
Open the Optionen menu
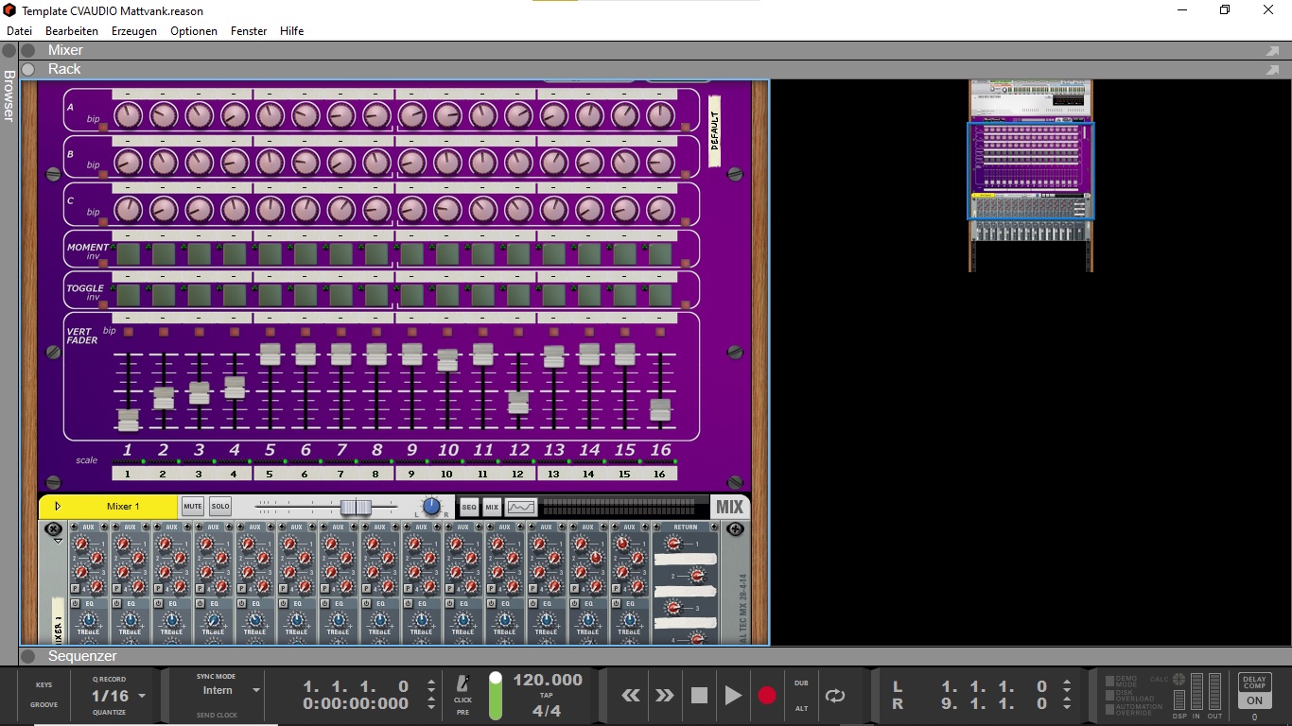(x=194, y=31)
